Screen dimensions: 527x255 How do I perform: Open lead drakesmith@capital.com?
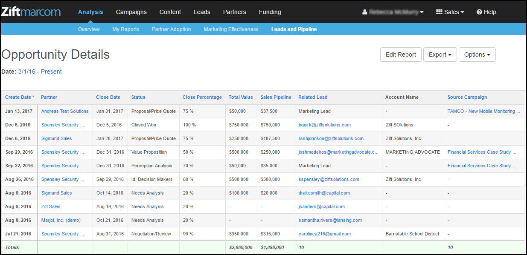click(324, 193)
